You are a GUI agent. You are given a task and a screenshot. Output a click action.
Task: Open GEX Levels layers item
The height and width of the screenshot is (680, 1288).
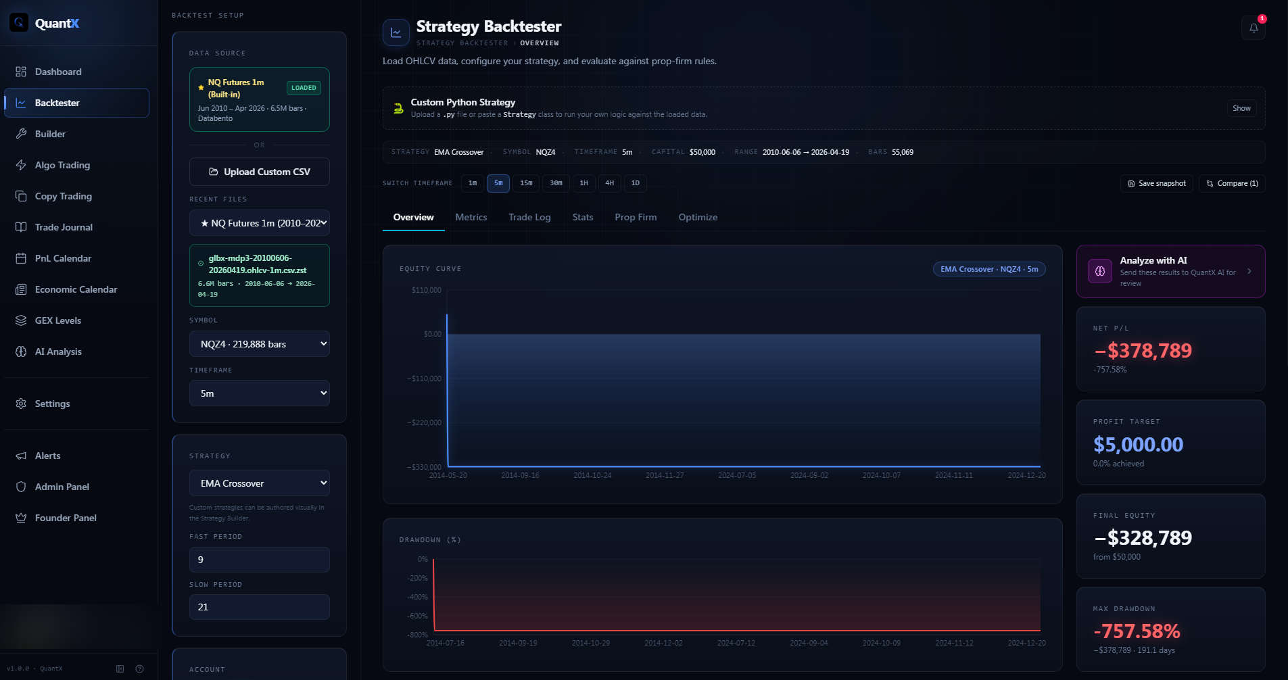[76, 320]
